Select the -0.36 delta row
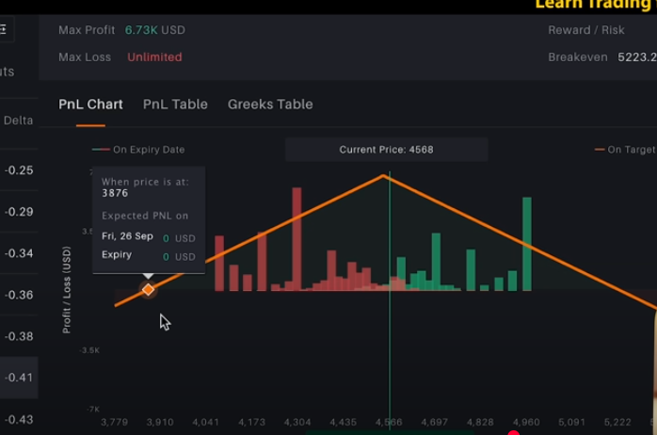Image resolution: width=657 pixels, height=435 pixels. point(19,295)
